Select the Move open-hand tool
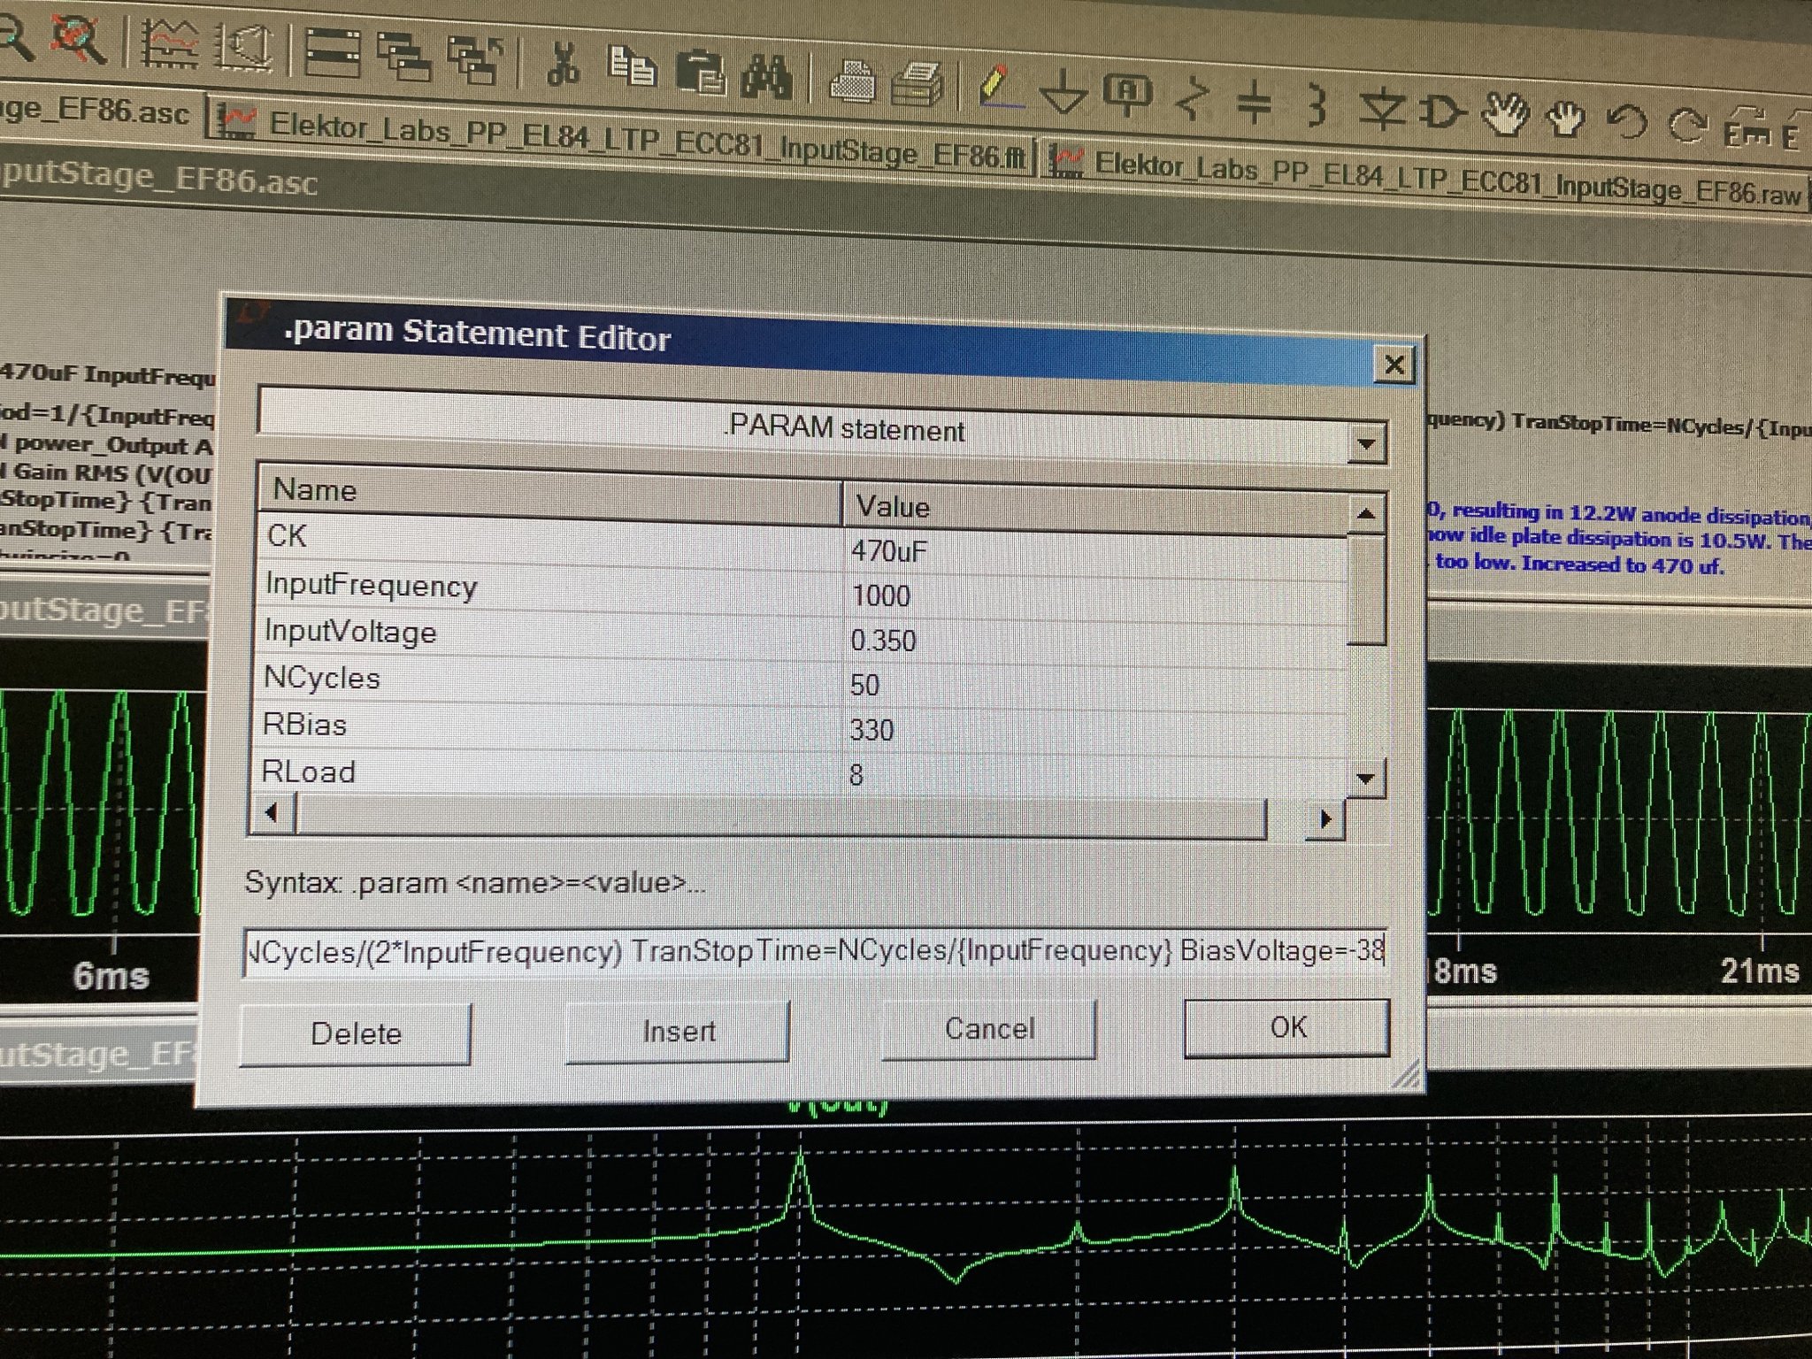 point(1506,116)
